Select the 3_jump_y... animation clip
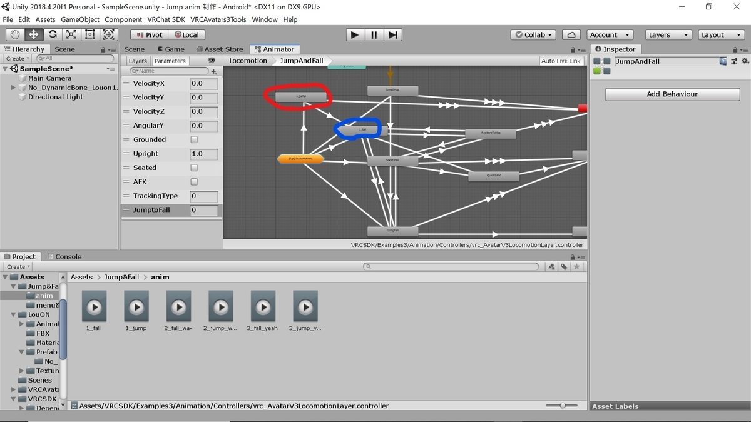The image size is (751, 422). (x=305, y=311)
